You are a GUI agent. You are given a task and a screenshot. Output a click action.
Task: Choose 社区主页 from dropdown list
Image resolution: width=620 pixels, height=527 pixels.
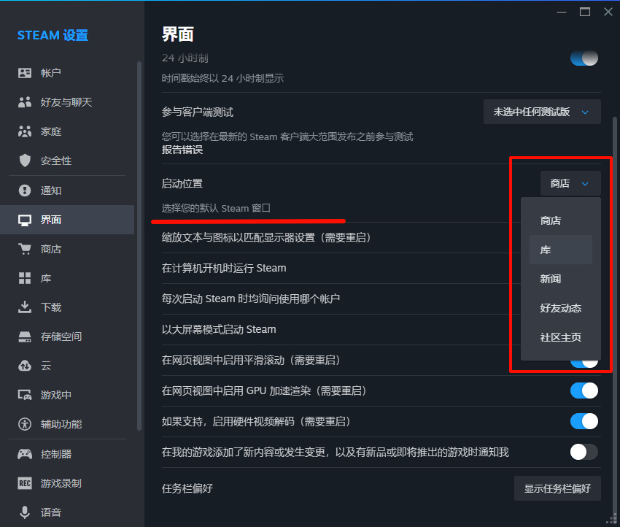561,337
